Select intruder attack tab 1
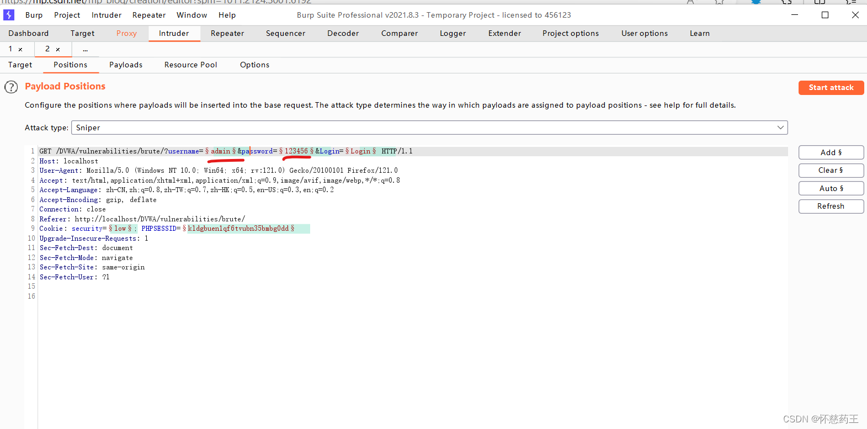Image resolution: width=867 pixels, height=429 pixels. click(x=10, y=49)
